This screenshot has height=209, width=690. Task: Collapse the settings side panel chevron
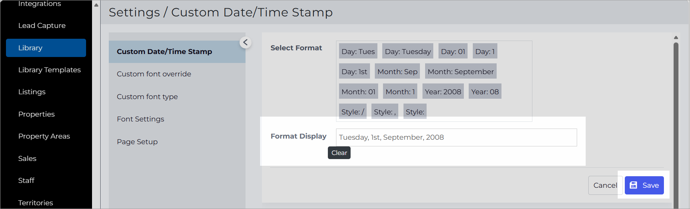click(245, 42)
